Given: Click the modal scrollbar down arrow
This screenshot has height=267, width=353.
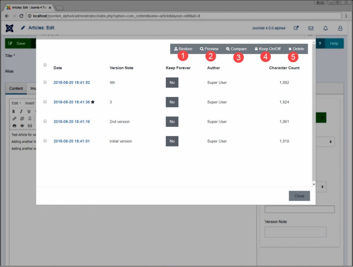Looking at the screenshot, I should tap(314, 184).
